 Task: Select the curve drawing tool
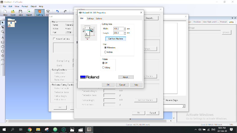click(3, 64)
